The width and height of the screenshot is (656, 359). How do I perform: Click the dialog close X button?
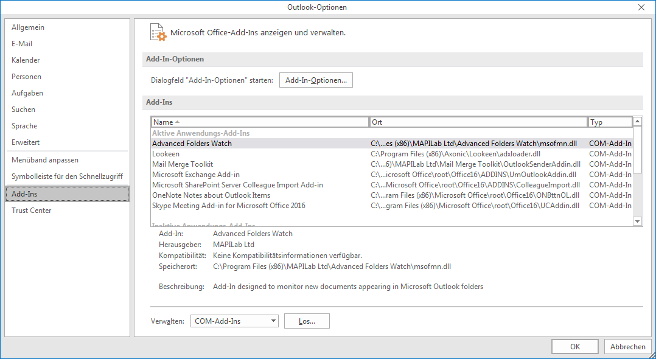click(642, 7)
